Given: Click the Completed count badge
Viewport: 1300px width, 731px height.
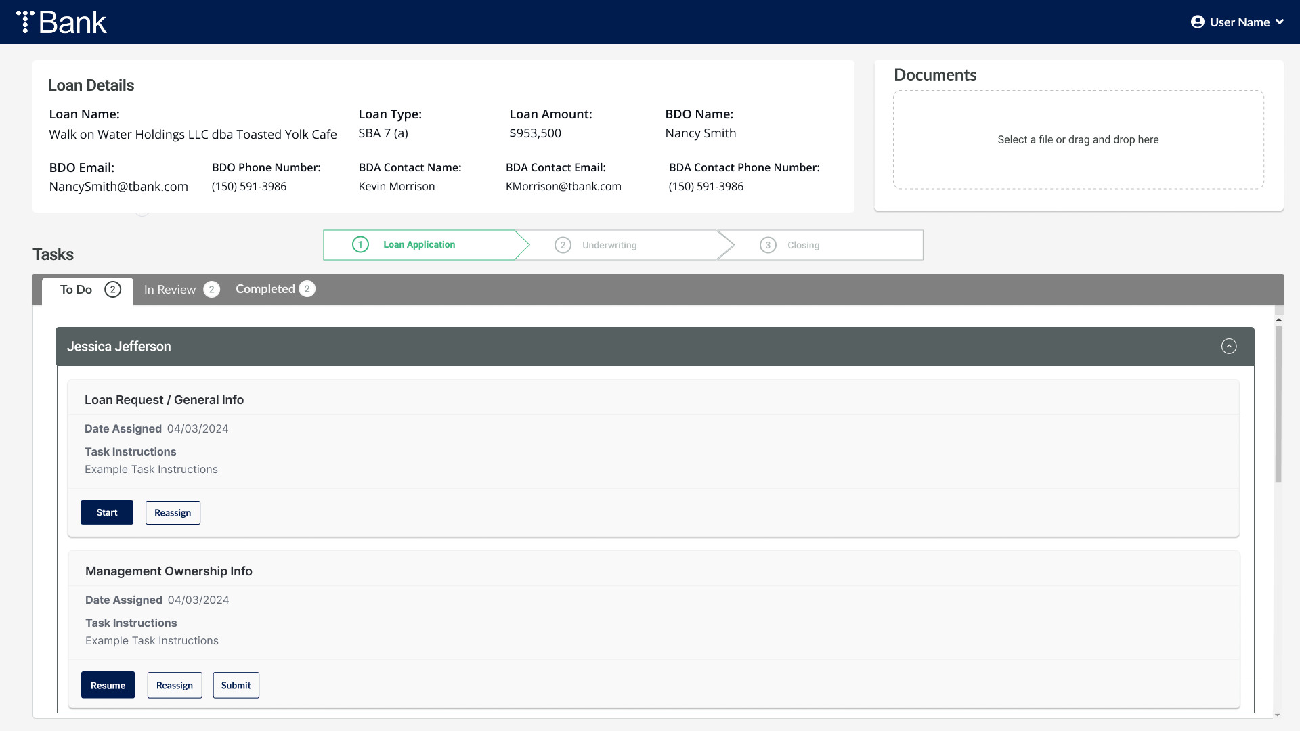Looking at the screenshot, I should [307, 289].
